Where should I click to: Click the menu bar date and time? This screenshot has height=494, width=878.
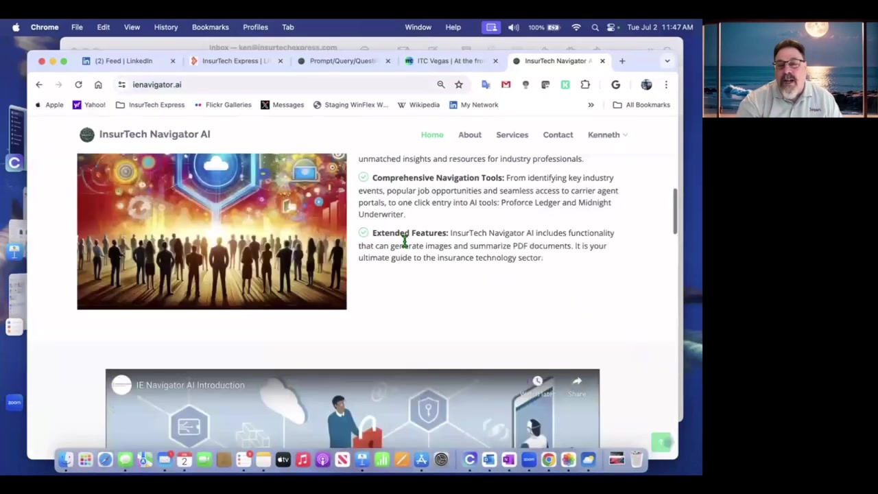tap(660, 27)
